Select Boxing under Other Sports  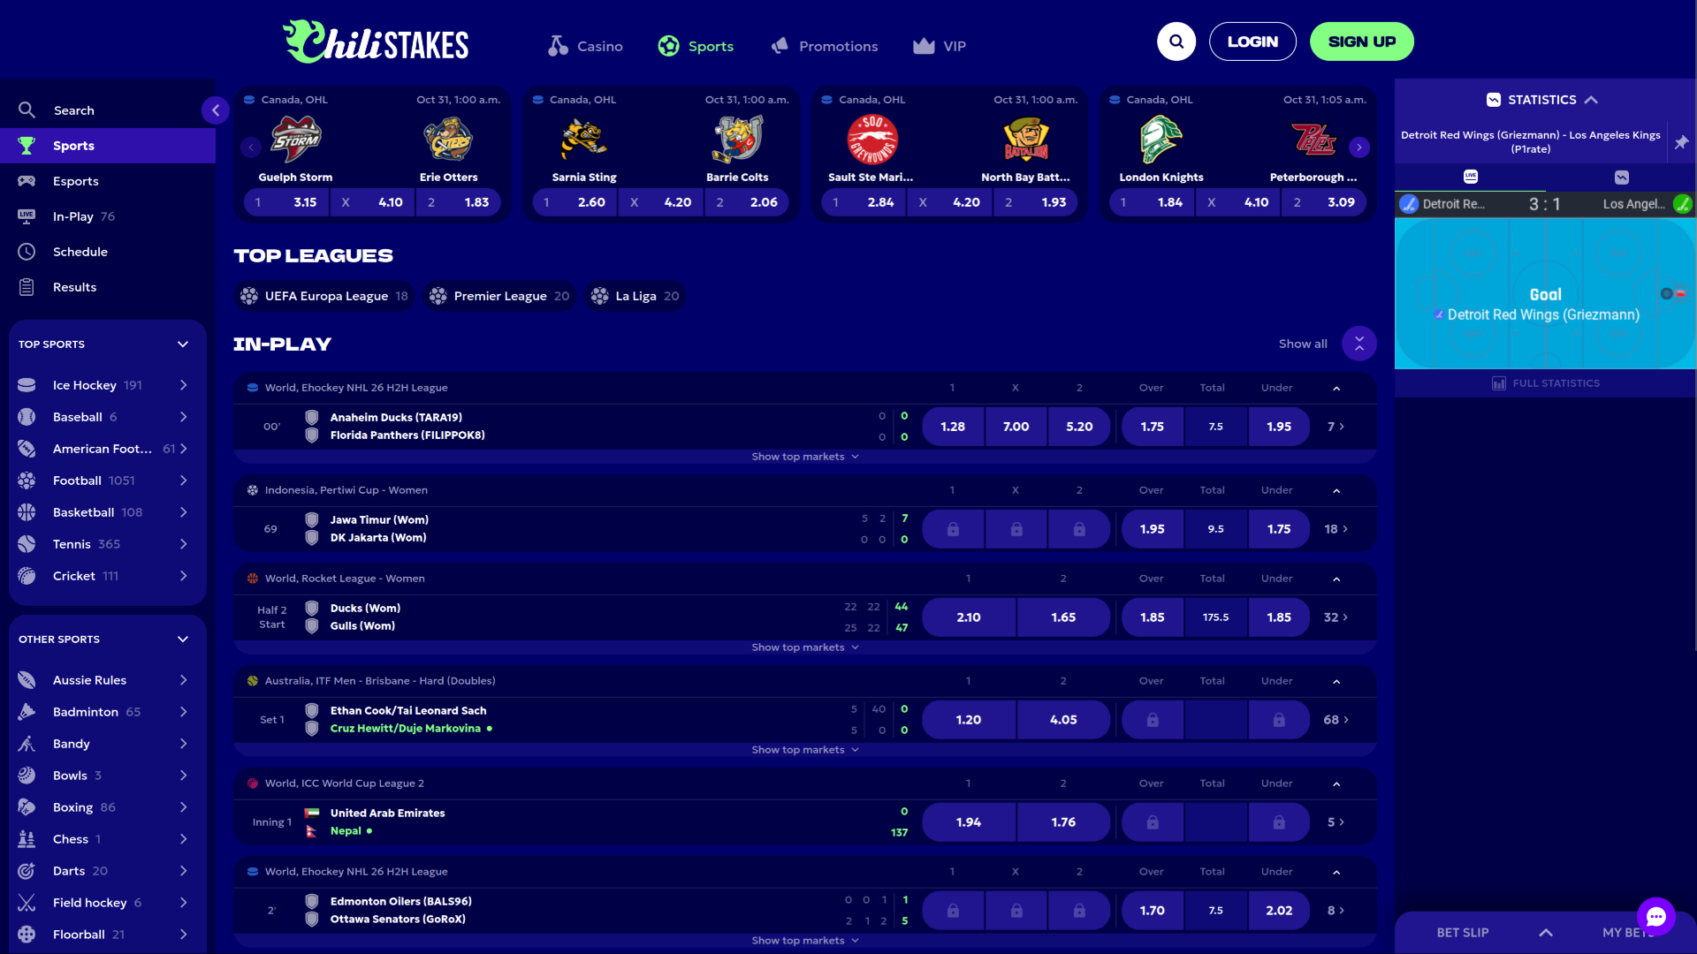[71, 806]
